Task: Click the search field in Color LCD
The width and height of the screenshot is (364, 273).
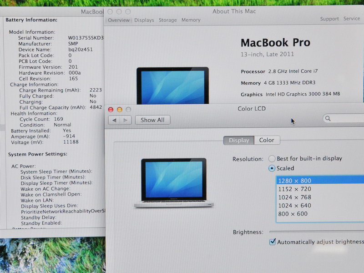Action: [x=344, y=118]
